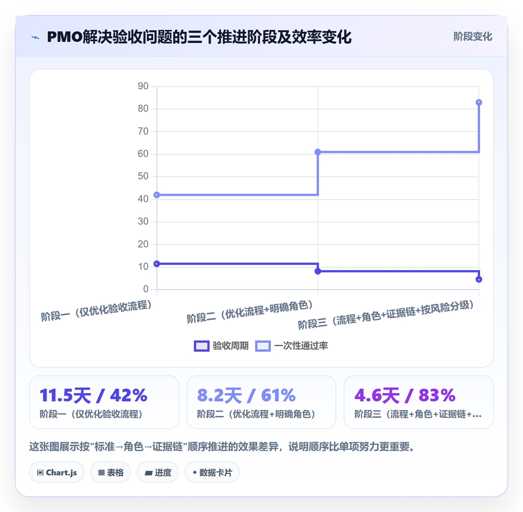Screen dimensions: 523x512
Task: Select the 8.2天 / 61% data card
Action: point(261,402)
